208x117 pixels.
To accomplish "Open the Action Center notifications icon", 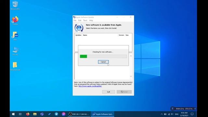I will [x=192, y=114].
